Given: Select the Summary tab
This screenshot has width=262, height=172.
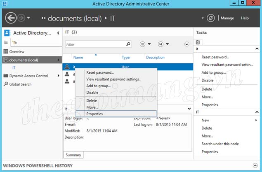Looking at the screenshot, I should pos(73,155).
